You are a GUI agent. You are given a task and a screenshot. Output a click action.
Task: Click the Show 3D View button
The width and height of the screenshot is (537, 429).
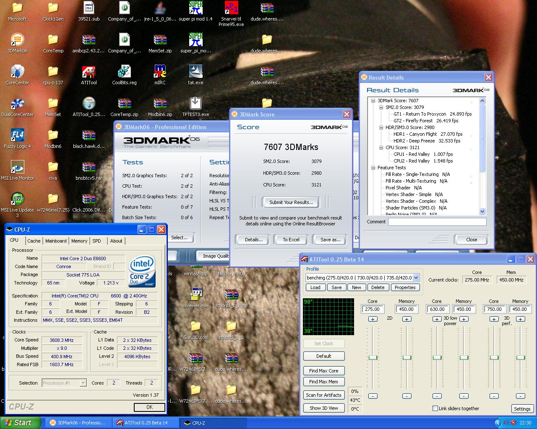coord(323,408)
